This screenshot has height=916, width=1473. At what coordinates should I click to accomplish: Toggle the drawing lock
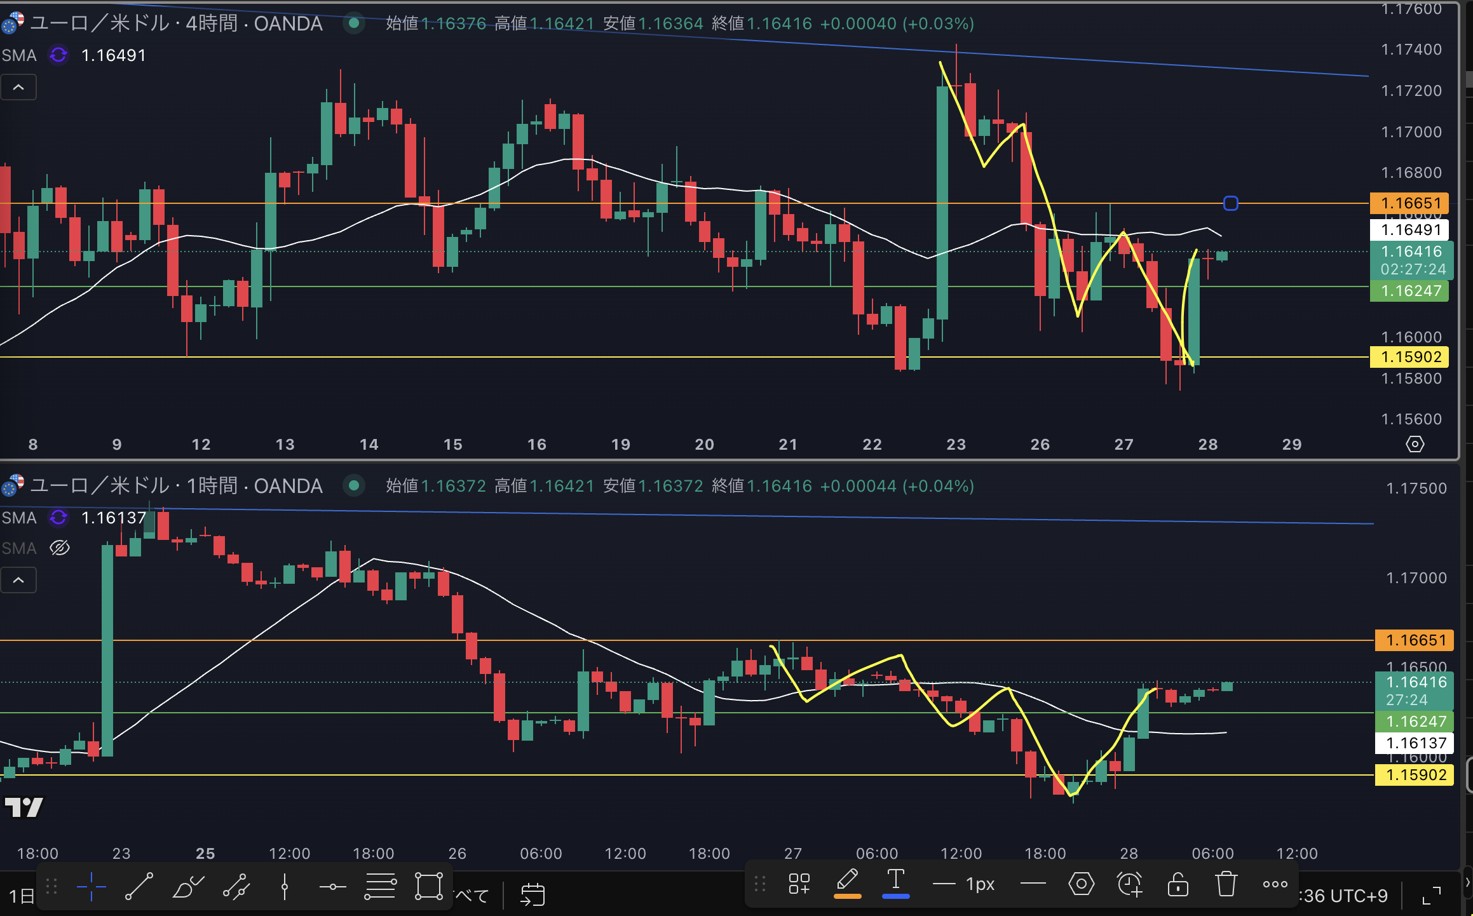(x=1178, y=884)
